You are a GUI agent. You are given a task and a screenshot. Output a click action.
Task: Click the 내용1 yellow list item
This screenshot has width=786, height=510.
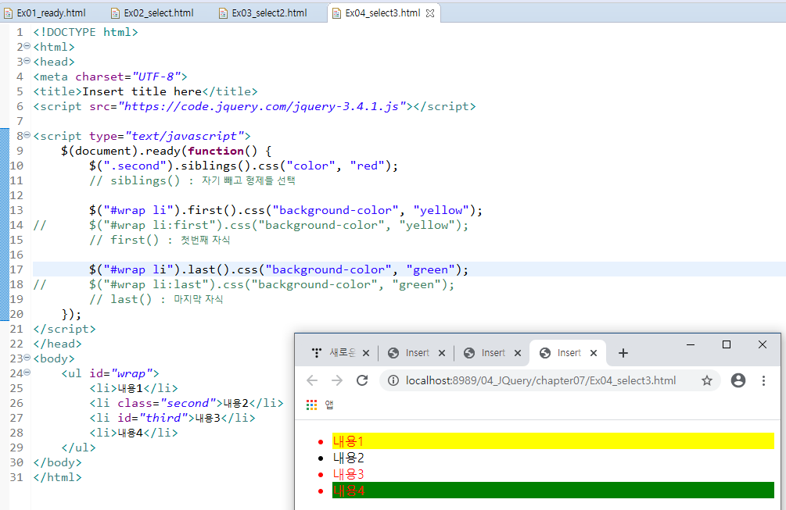(553, 441)
